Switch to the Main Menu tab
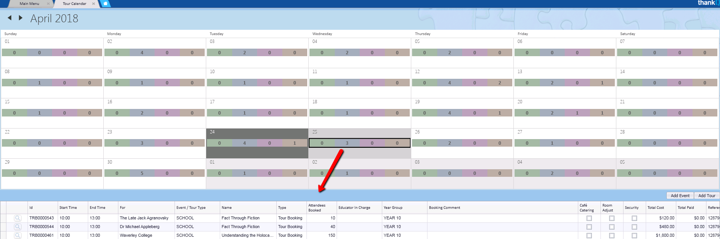 pyautogui.click(x=29, y=4)
